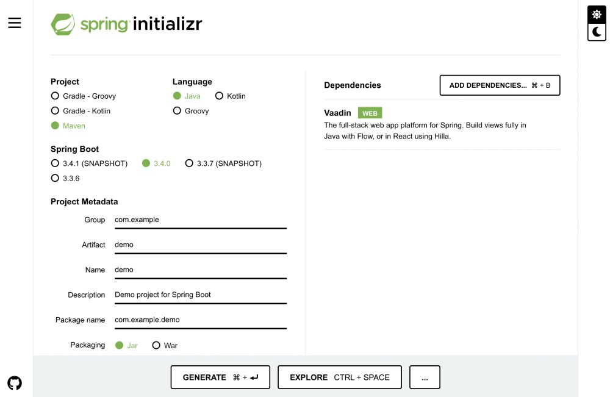Select Gradle - Groovy project
The image size is (610, 397).
(x=83, y=96)
